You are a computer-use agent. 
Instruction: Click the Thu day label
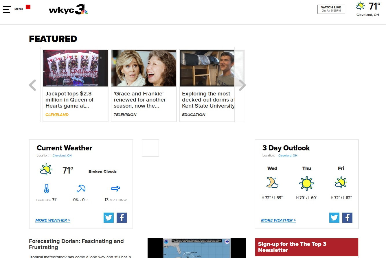(x=307, y=168)
